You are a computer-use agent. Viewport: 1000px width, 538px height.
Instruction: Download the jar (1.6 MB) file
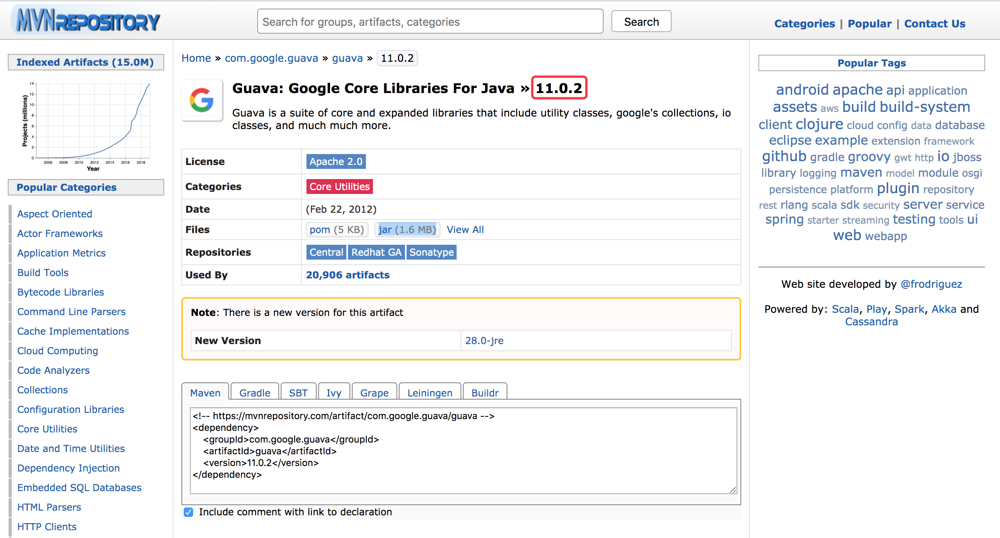click(407, 230)
